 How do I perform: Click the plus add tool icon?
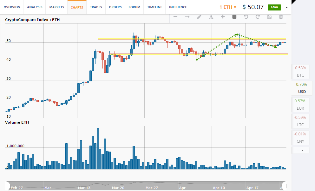click(223, 17)
